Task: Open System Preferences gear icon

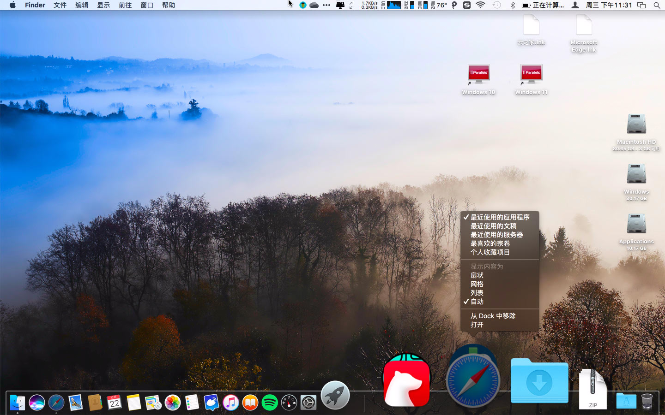Action: click(308, 403)
